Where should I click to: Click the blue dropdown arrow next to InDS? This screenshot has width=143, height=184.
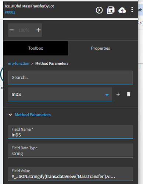[107, 95]
